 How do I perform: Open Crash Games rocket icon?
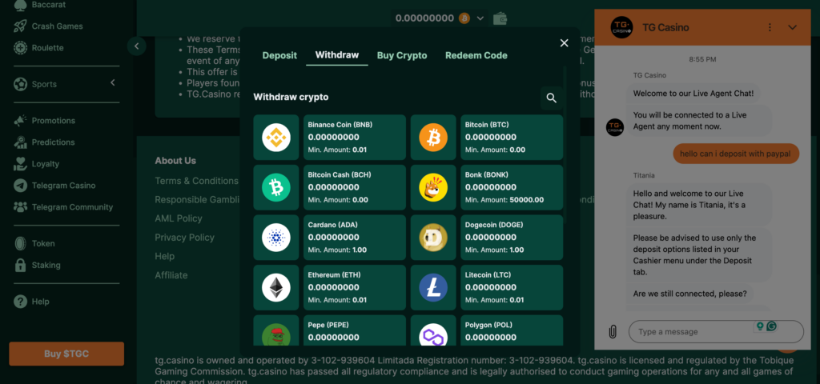(20, 26)
